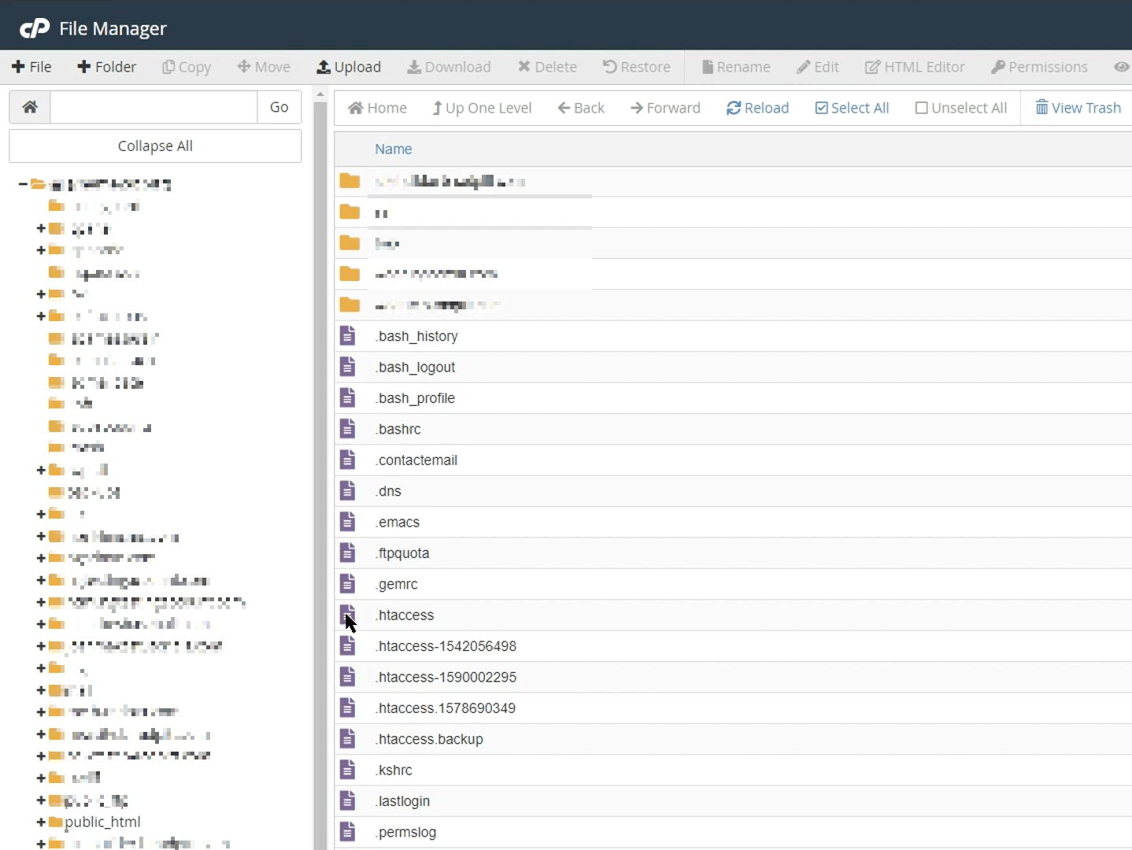Click Unselect All to clear selections
Viewport: 1132px width, 850px height.
point(960,108)
